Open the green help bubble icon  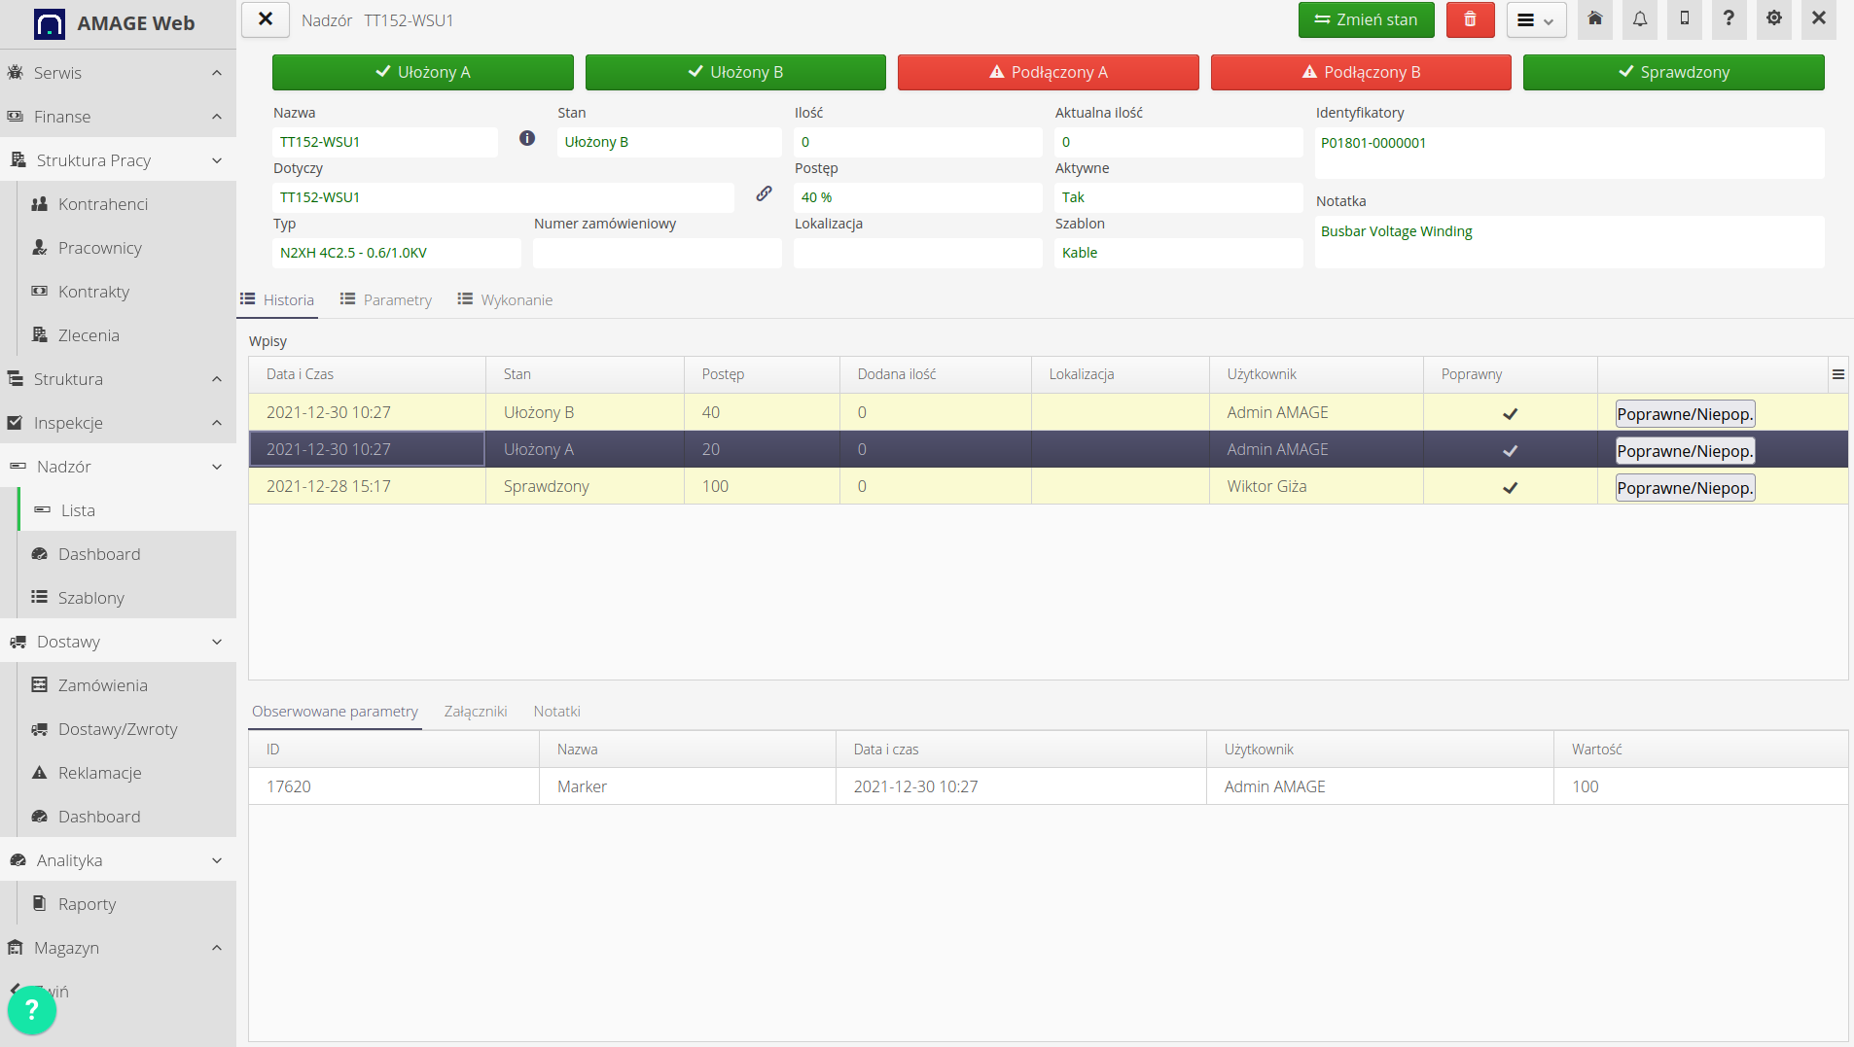(x=31, y=1010)
